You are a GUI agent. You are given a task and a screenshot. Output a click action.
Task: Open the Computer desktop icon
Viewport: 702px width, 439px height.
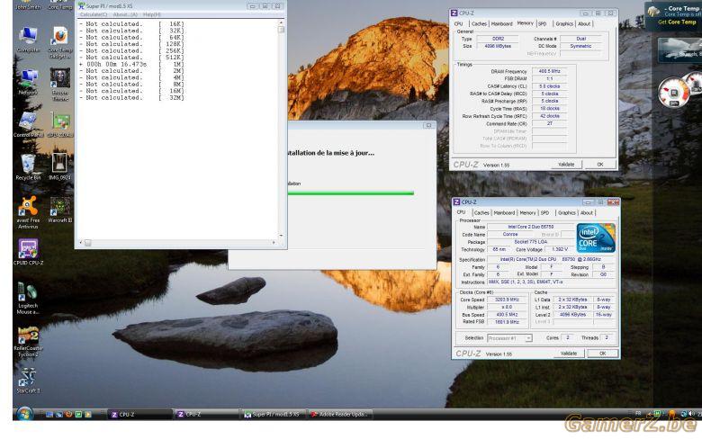[28, 40]
